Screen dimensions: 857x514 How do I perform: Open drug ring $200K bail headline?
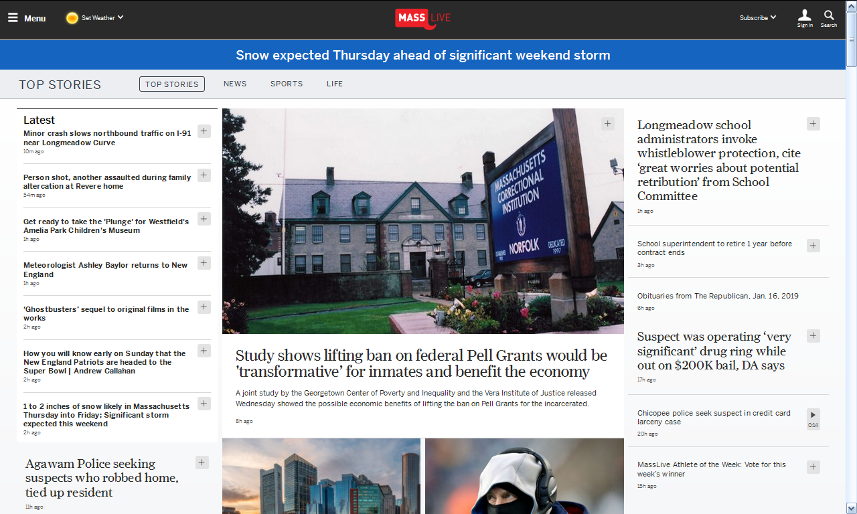coord(714,351)
